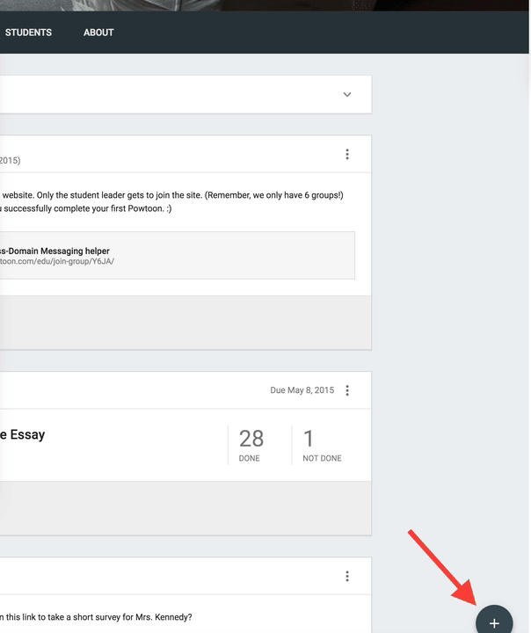Click the Powtoon post header date
This screenshot has height=633, width=531.
(11, 160)
